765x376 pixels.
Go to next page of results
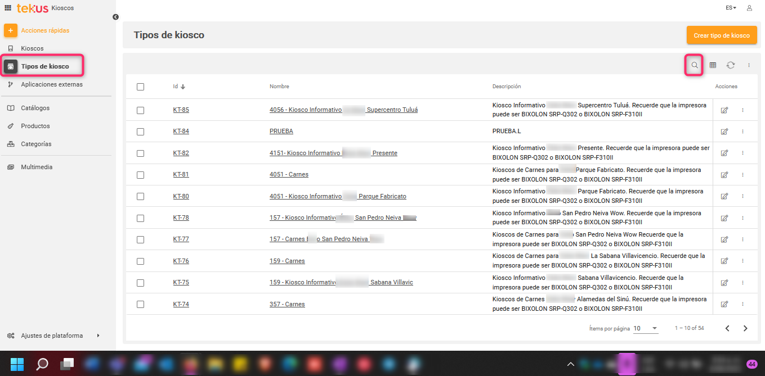(x=745, y=328)
